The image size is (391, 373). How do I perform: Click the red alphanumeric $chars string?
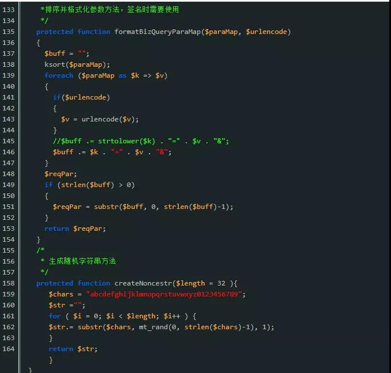[x=164, y=294]
